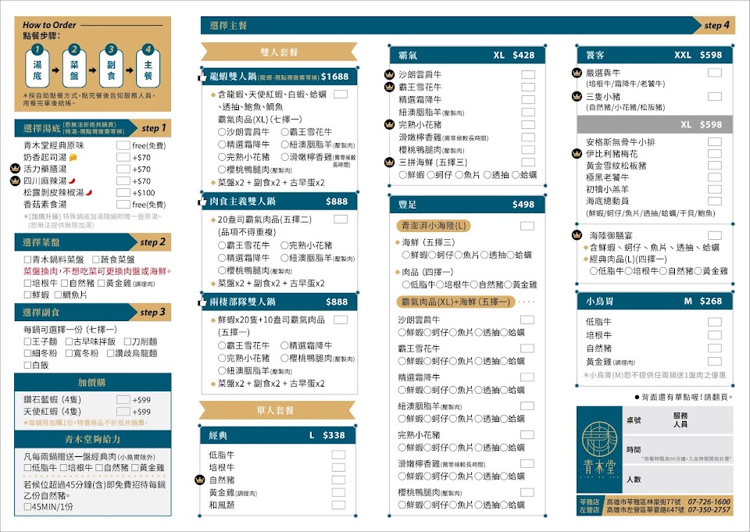This screenshot has height=532, width=750.
Task: Click the thumbs-up icon on 肉食主義雙人鍋 header
Action: [202, 202]
